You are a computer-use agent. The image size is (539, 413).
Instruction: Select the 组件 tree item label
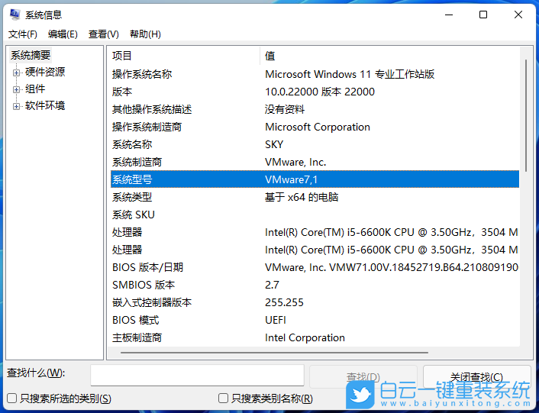[x=35, y=89]
